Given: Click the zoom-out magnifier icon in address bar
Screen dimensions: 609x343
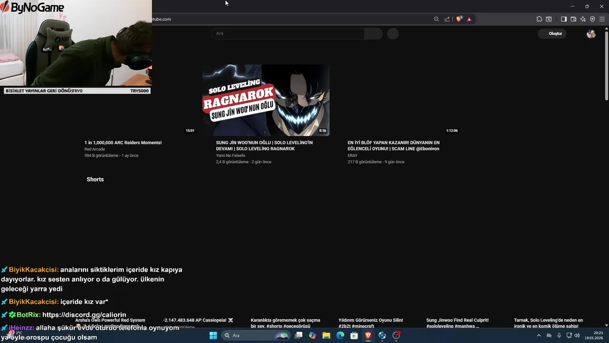Looking at the screenshot, I should (436, 19).
